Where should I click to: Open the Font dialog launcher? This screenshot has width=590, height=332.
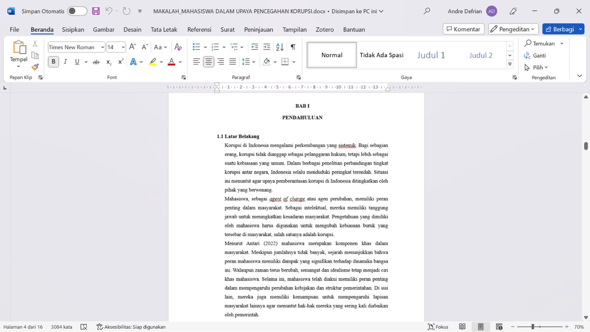click(184, 77)
